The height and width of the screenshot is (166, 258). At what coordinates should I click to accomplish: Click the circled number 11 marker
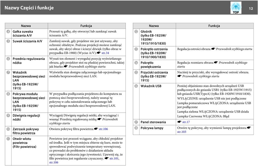point(8,139)
